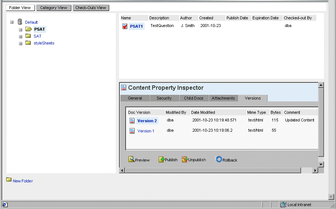Click the checked-out PSAT1 document icon

(125, 26)
